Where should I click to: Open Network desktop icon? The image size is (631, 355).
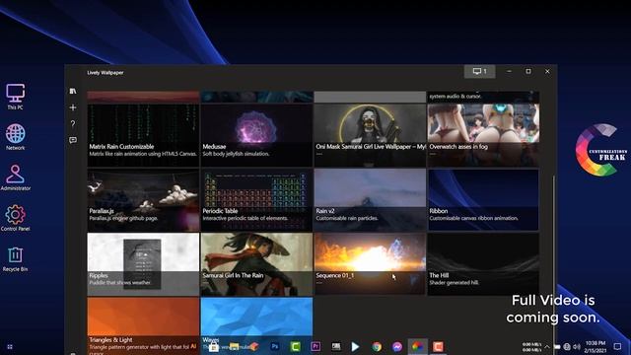click(16, 137)
